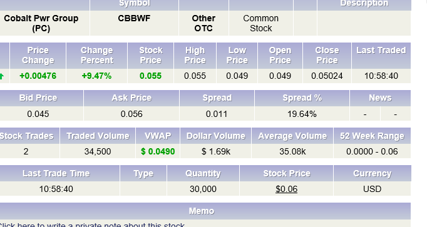The image size is (427, 227).
Task: Click the Currency USD cell
Action: coord(372,189)
